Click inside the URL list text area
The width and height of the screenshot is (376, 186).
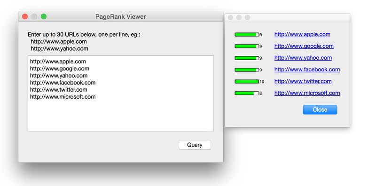pyautogui.click(x=121, y=93)
